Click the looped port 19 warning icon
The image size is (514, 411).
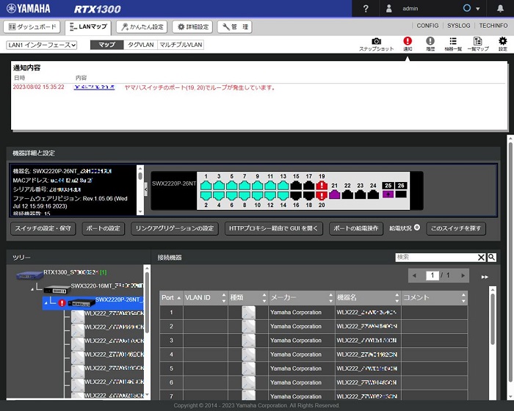click(322, 186)
